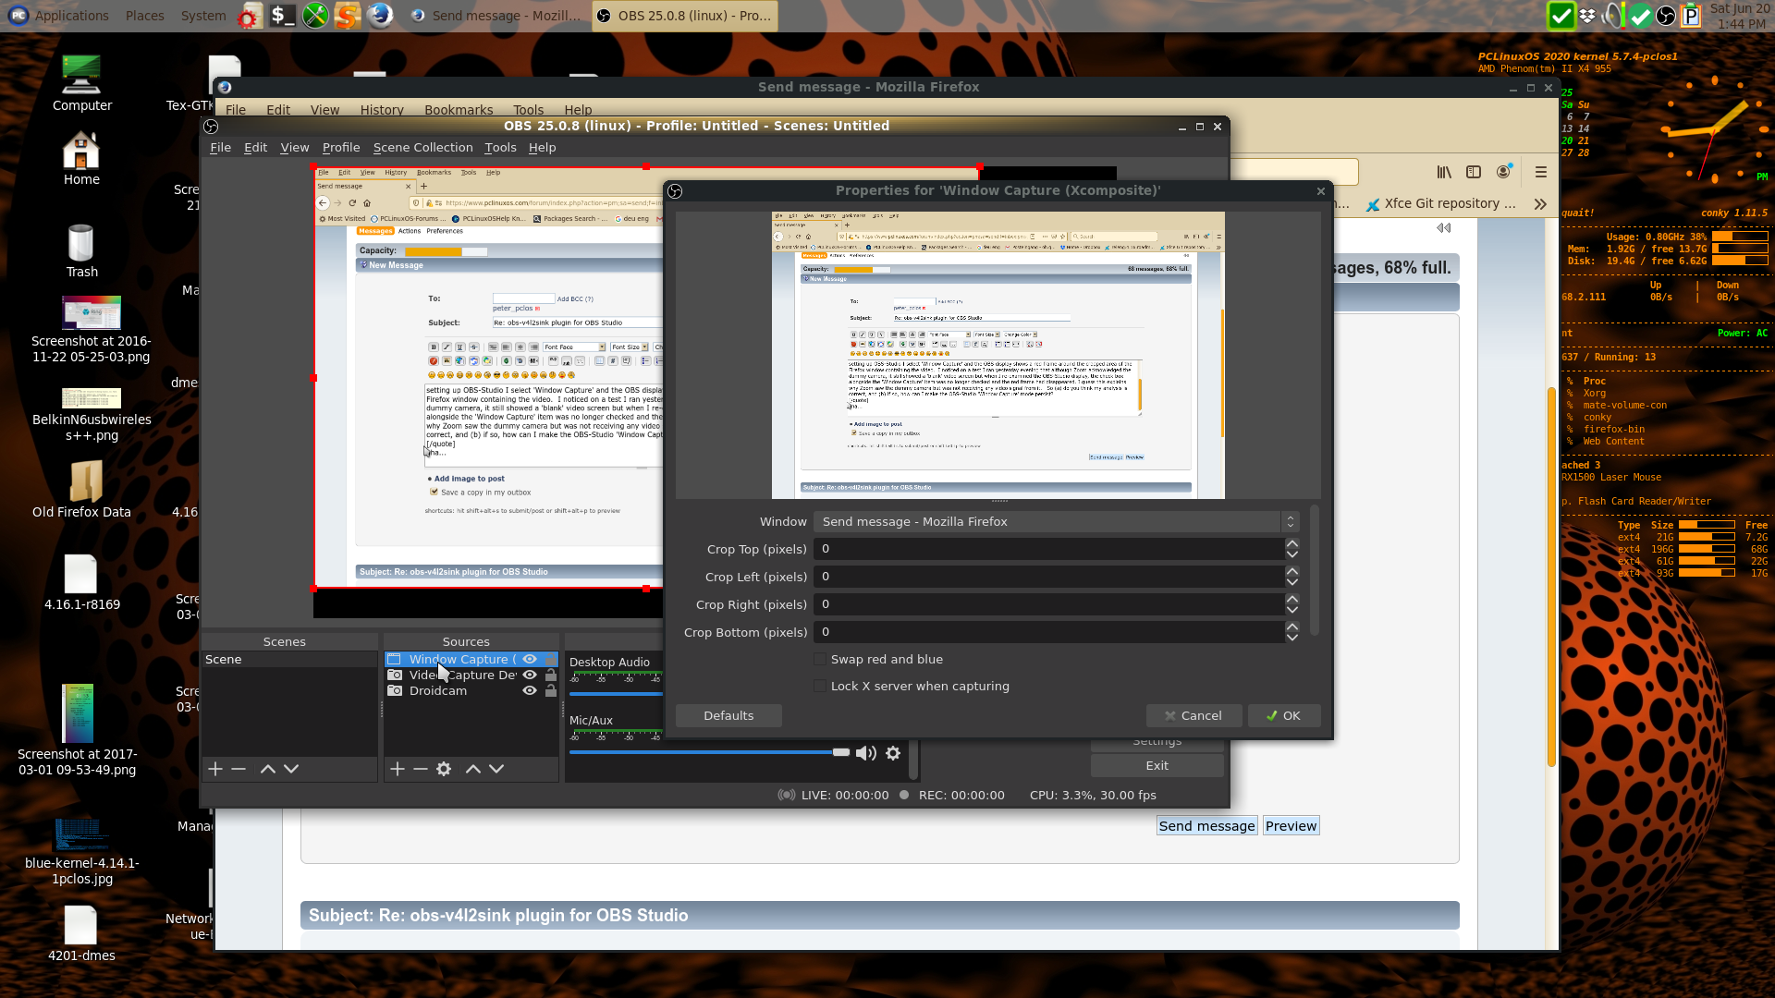Enable Lock X server when capturing
Screen dimensions: 1775x998
pyautogui.click(x=820, y=686)
